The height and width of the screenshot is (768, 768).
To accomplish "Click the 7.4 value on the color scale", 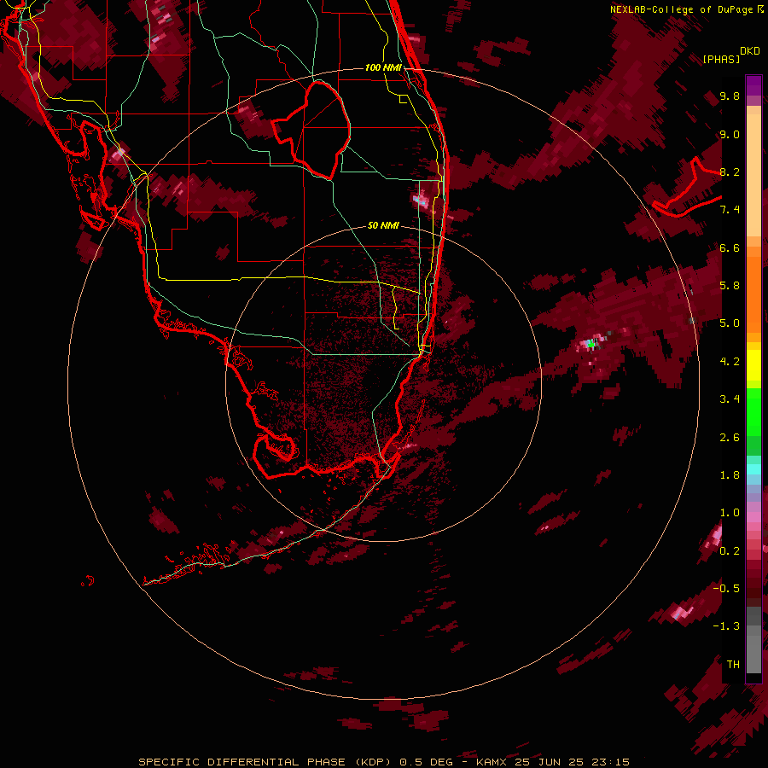I will (x=730, y=210).
